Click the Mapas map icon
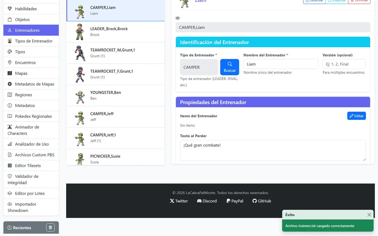The image size is (378, 236). [x=10, y=73]
